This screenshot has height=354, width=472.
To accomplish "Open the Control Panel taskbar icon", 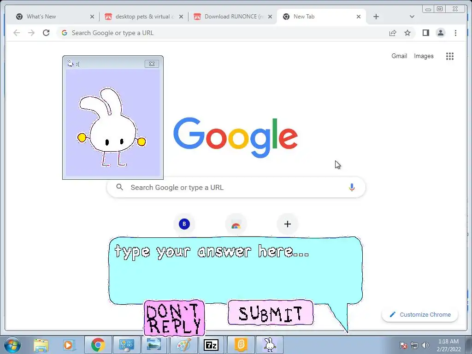I will click(126, 345).
